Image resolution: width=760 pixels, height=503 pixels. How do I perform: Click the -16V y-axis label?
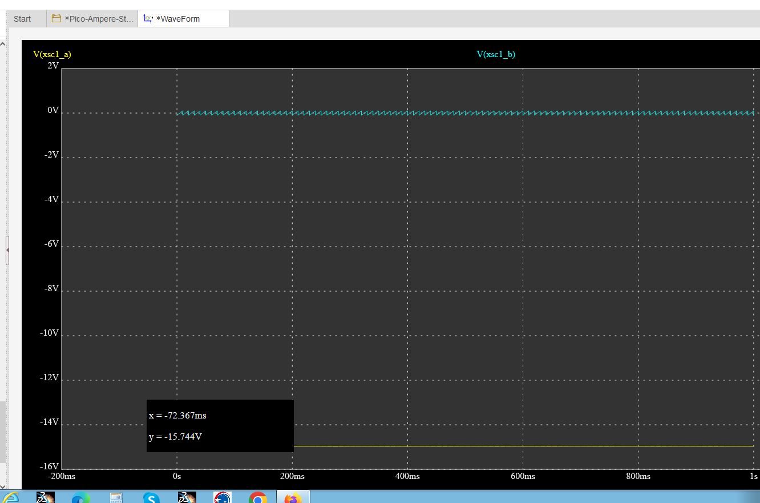(50, 466)
